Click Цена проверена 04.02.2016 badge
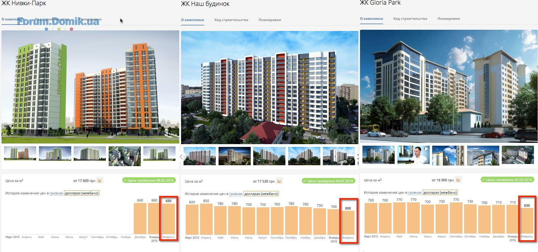538x252 pixels. tap(328, 181)
